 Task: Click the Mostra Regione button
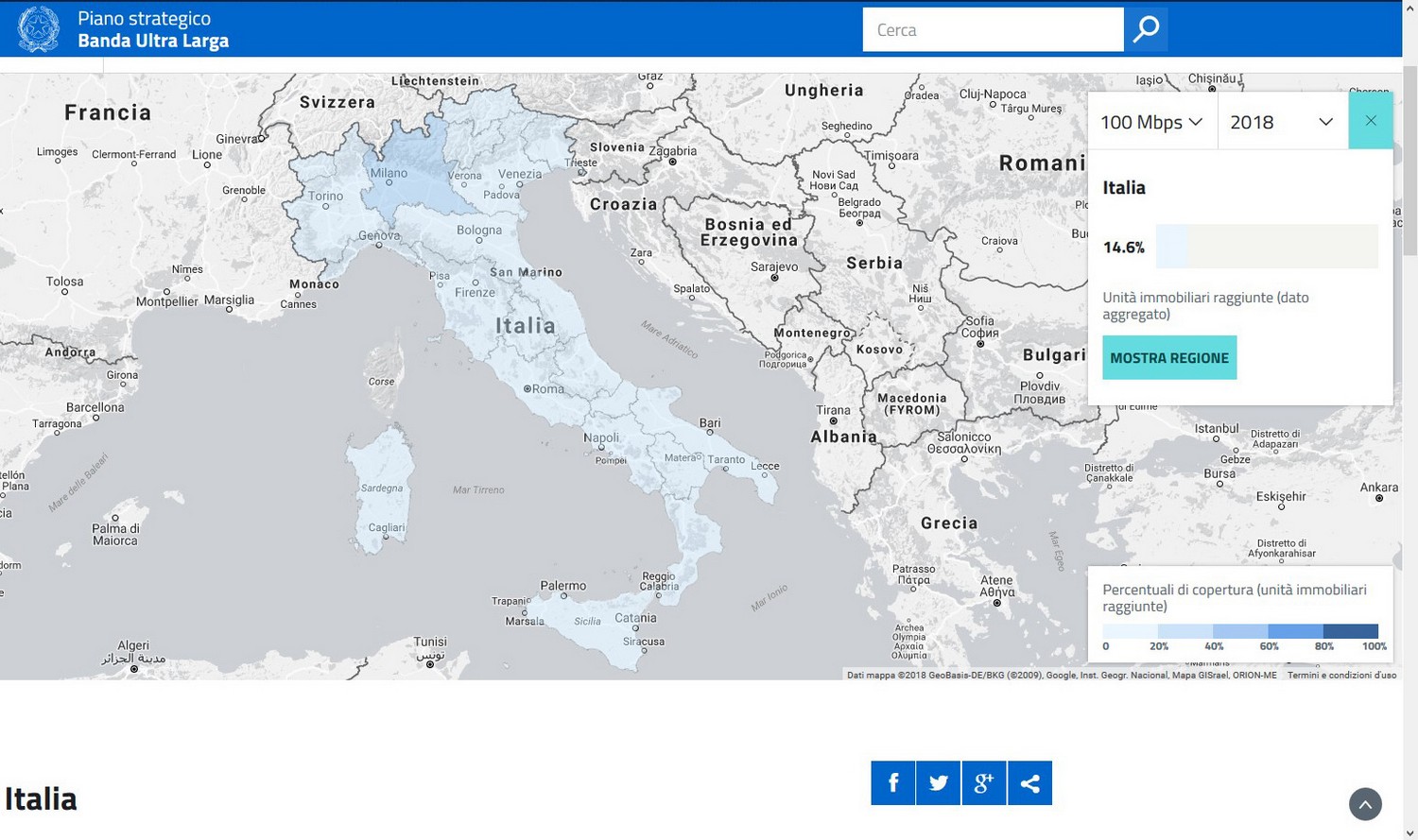click(x=1168, y=358)
